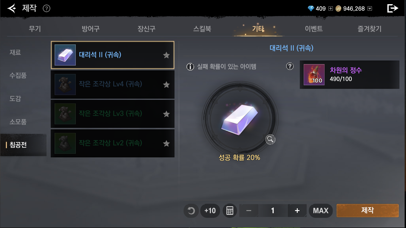The image size is (406, 228).
Task: Increase craft quantity with plus button
Action: (297, 211)
